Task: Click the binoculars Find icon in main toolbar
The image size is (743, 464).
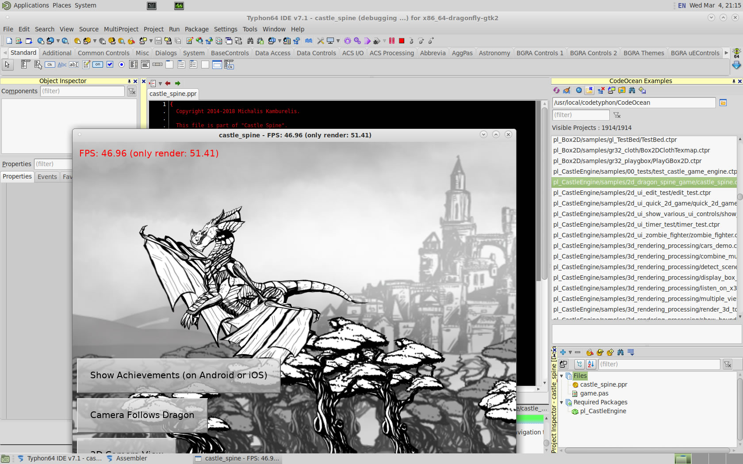Action: coord(250,41)
